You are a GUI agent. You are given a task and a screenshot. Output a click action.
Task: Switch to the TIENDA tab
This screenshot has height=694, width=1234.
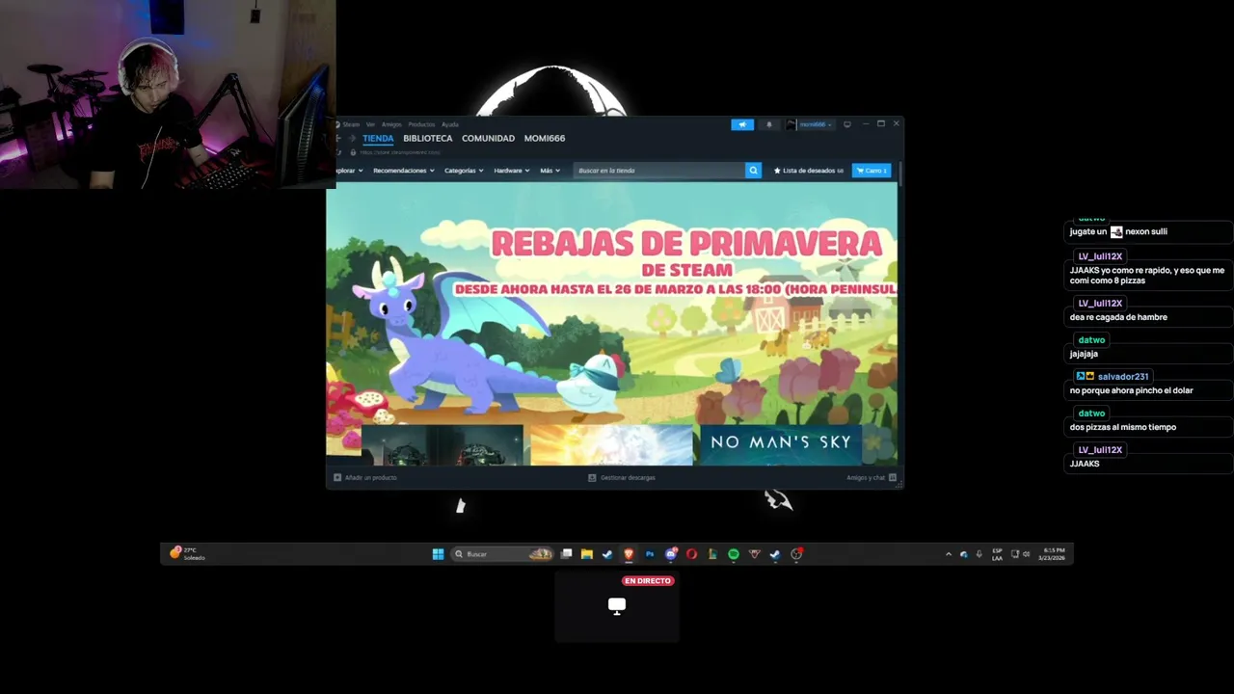click(x=378, y=138)
